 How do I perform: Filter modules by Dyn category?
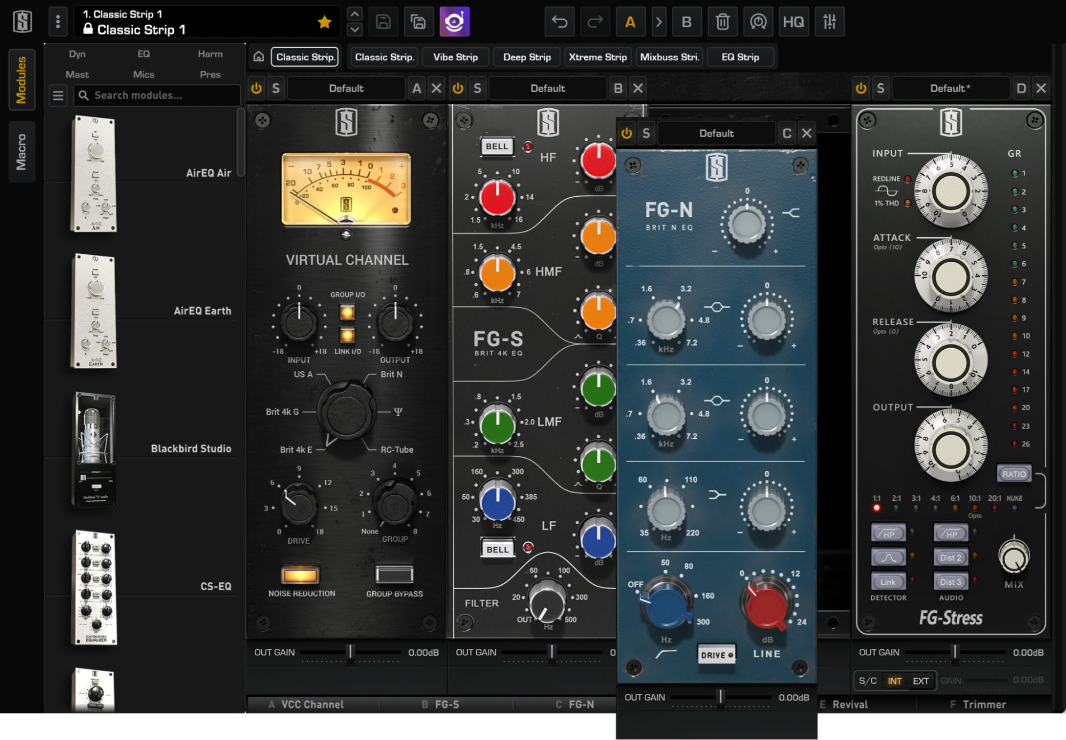click(x=77, y=54)
